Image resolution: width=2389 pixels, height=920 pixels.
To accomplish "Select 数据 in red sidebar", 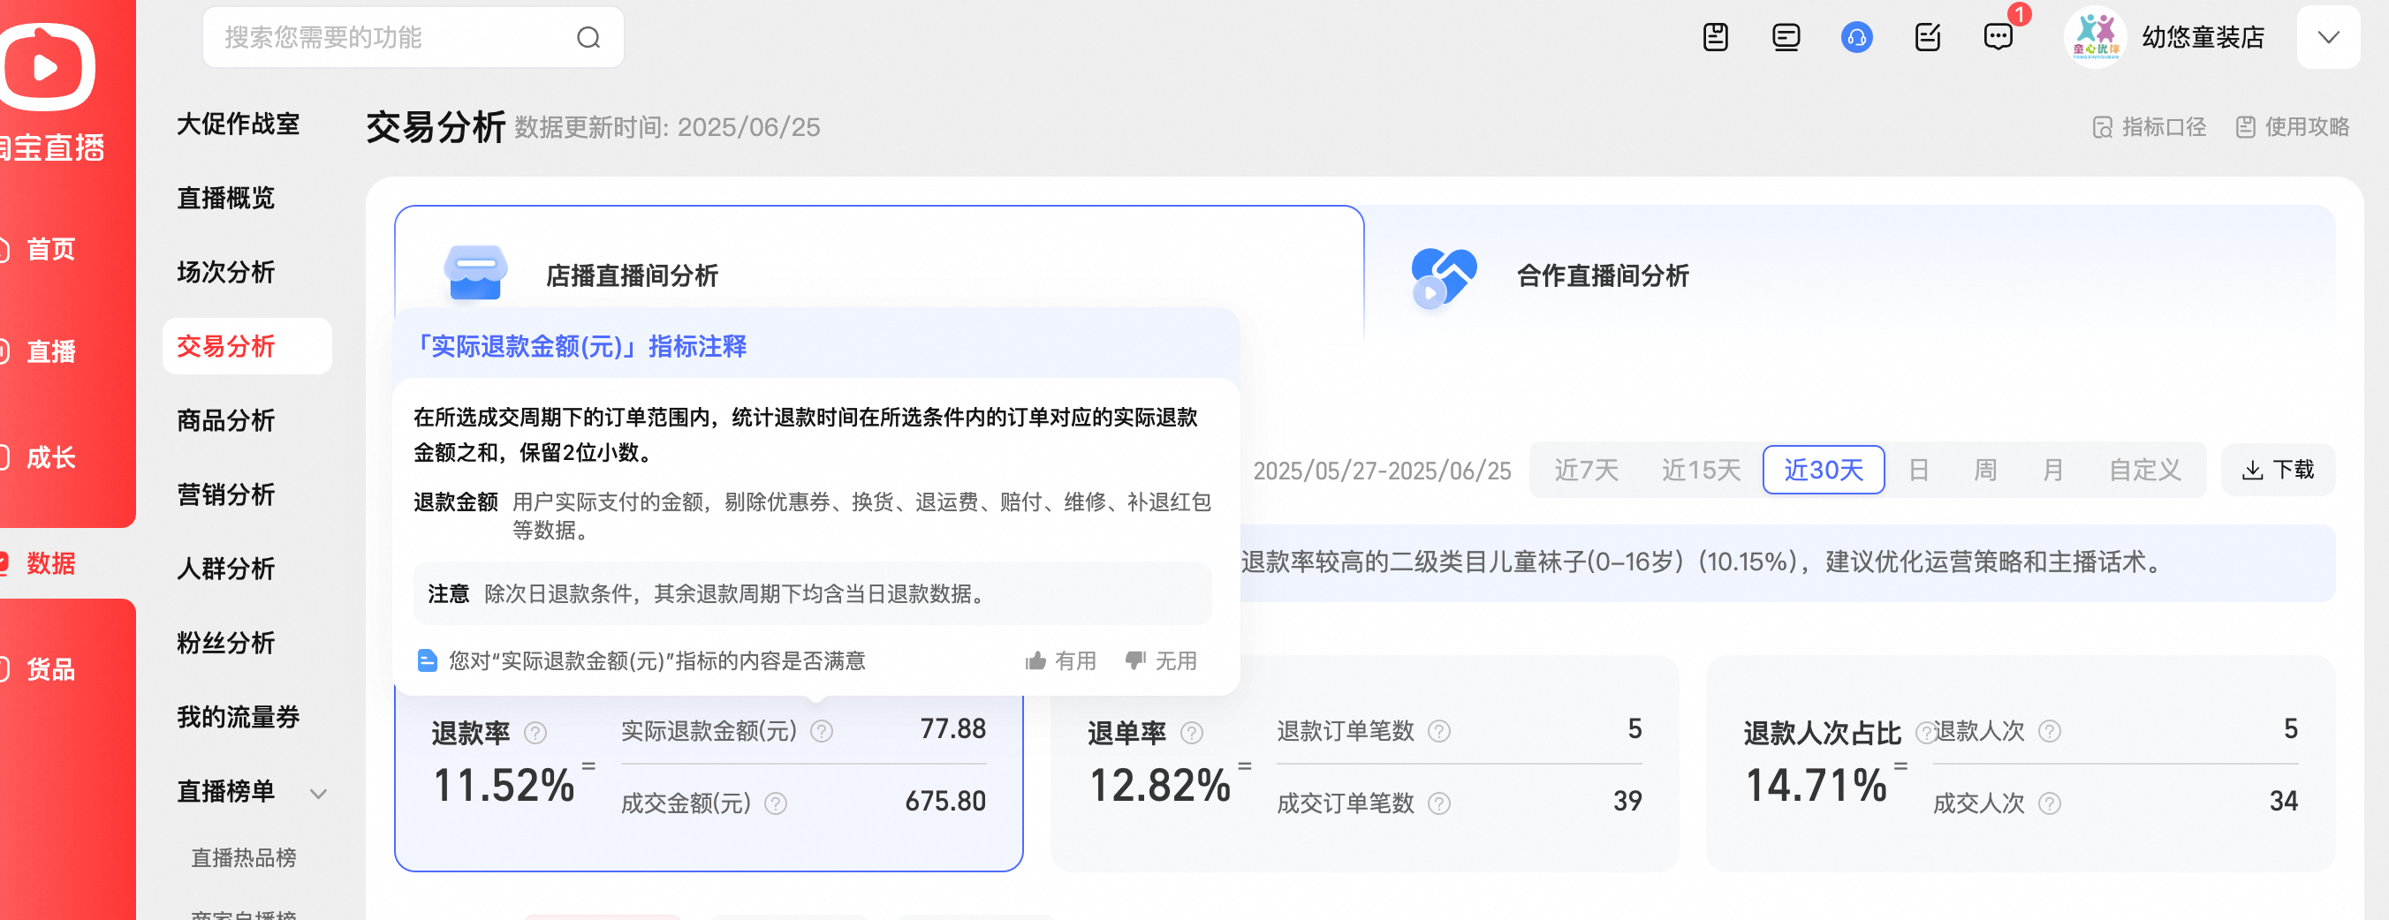I will point(50,562).
